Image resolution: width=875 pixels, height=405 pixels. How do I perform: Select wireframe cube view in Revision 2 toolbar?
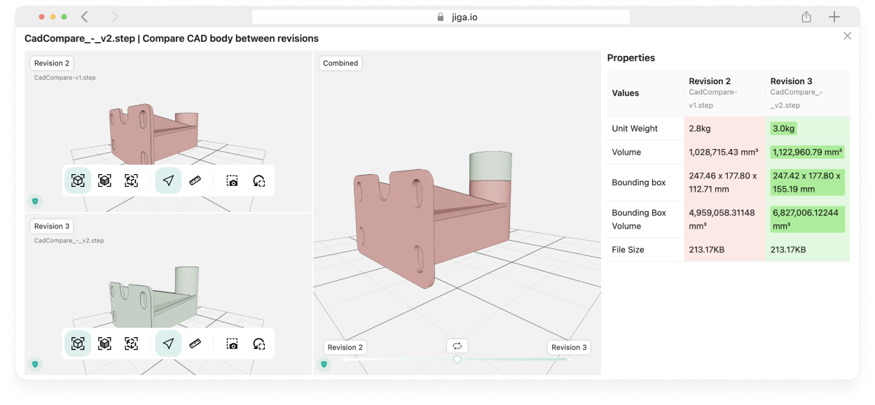coord(78,180)
